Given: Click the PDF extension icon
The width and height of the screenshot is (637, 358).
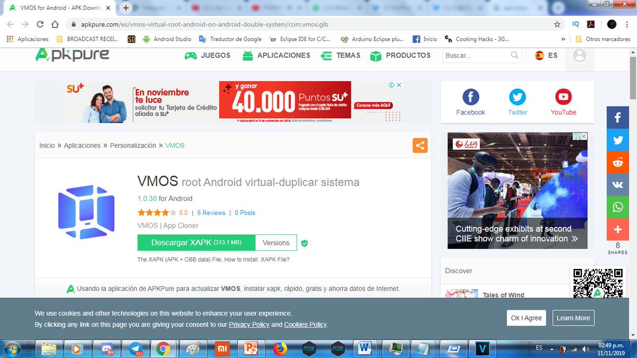Looking at the screenshot, I should [x=590, y=24].
